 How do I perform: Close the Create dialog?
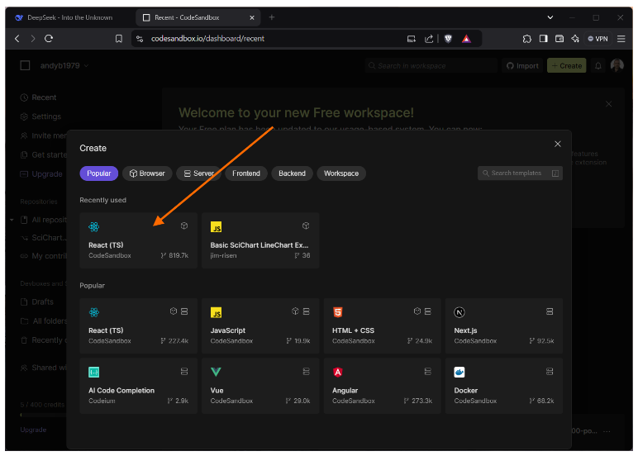click(558, 144)
